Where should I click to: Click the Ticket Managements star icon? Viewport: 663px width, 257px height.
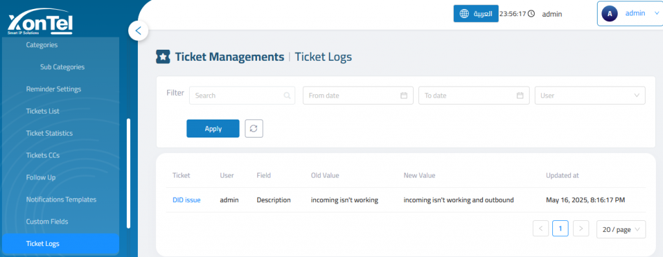(x=163, y=57)
